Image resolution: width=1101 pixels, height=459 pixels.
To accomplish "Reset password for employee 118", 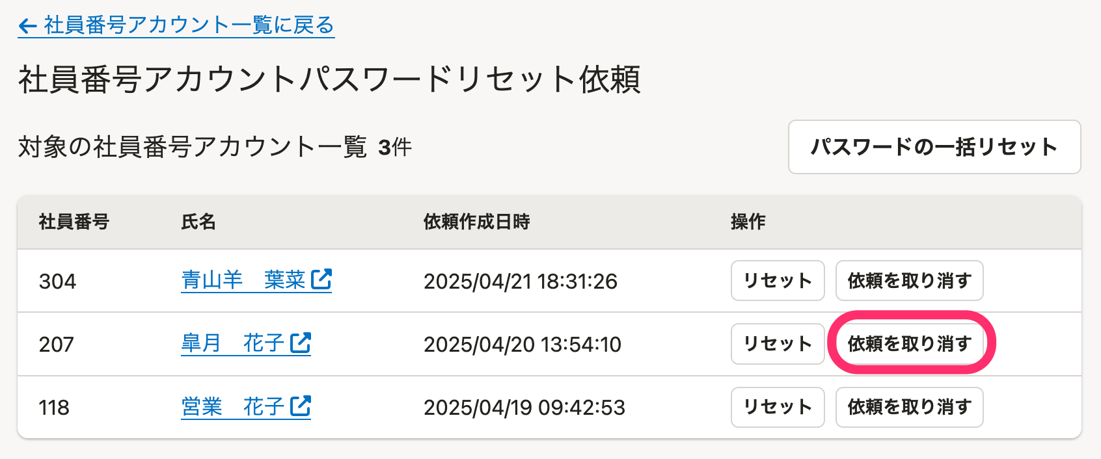I will pyautogui.click(x=778, y=407).
